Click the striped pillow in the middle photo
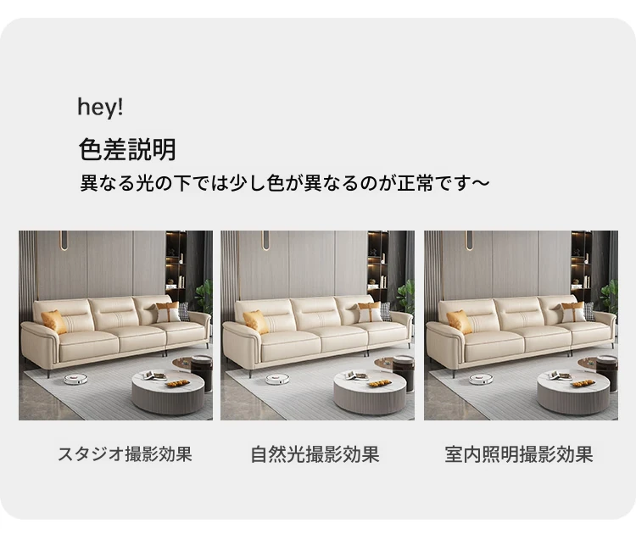 [386, 311]
